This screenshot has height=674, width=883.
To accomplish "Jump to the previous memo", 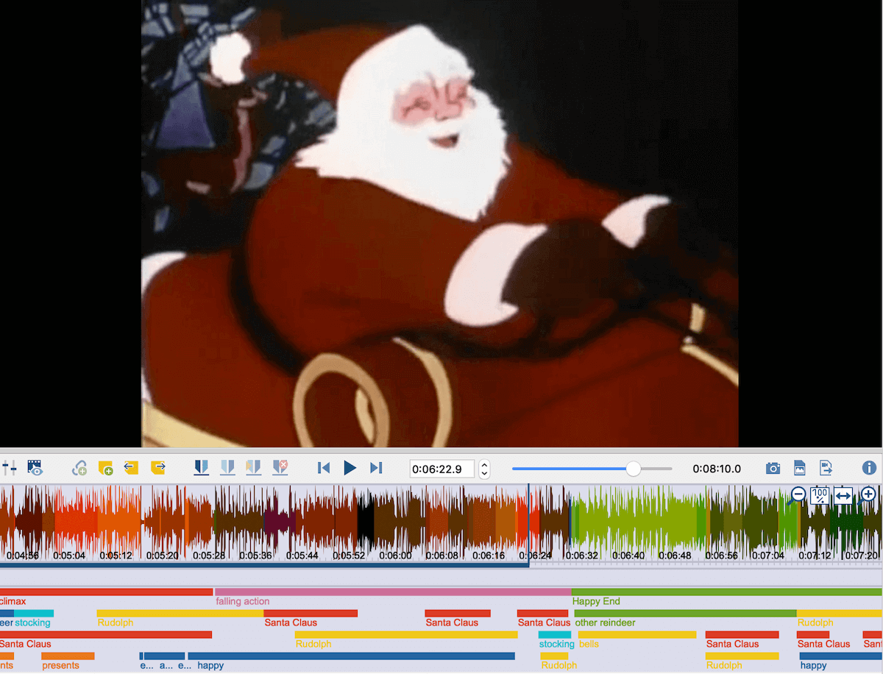I will tap(131, 467).
